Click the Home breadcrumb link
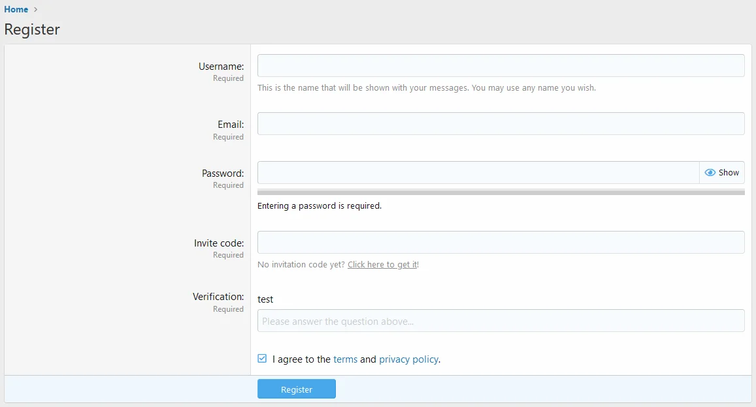This screenshot has height=407, width=756. 16,9
